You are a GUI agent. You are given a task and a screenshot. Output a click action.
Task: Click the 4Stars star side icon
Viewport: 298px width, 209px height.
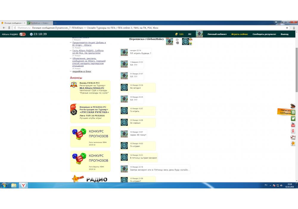click(x=293, y=143)
